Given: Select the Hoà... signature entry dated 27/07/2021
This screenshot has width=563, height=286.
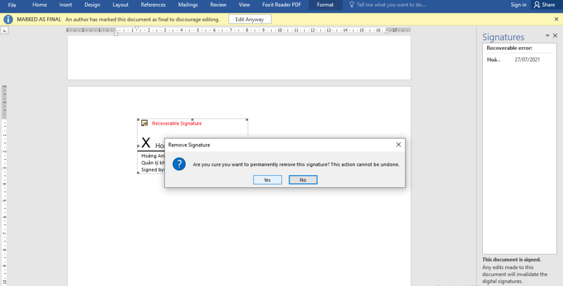Looking at the screenshot, I should click(x=519, y=59).
